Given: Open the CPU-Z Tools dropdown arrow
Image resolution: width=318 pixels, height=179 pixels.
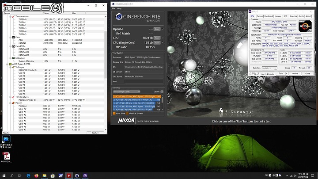Looking at the screenshot, I should (287, 73).
